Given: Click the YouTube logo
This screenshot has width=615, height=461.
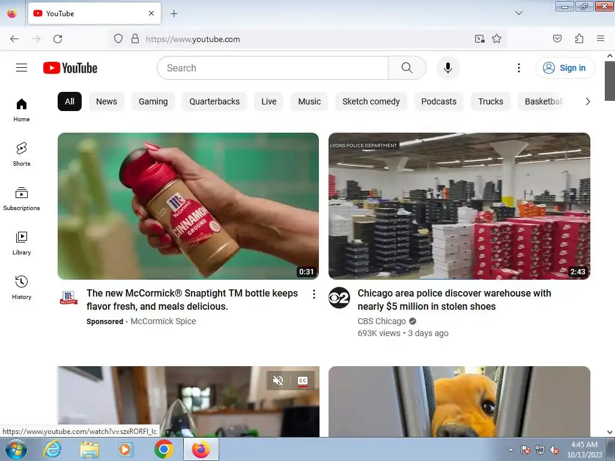Looking at the screenshot, I should tap(70, 68).
